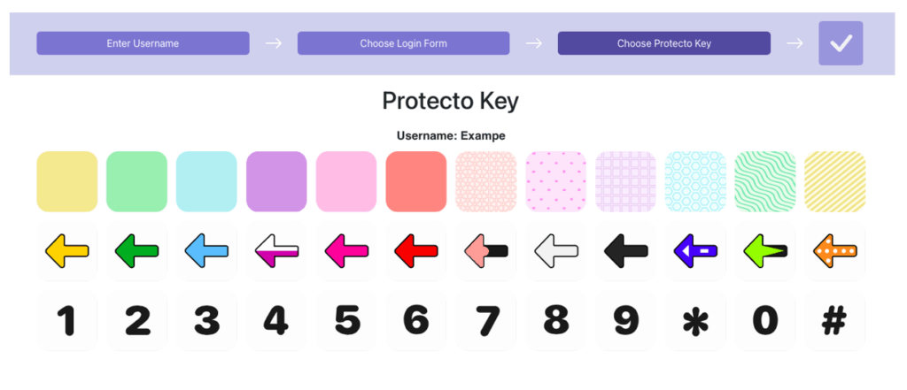
Task: Select the orange dotted arrow icon
Action: [x=834, y=251]
